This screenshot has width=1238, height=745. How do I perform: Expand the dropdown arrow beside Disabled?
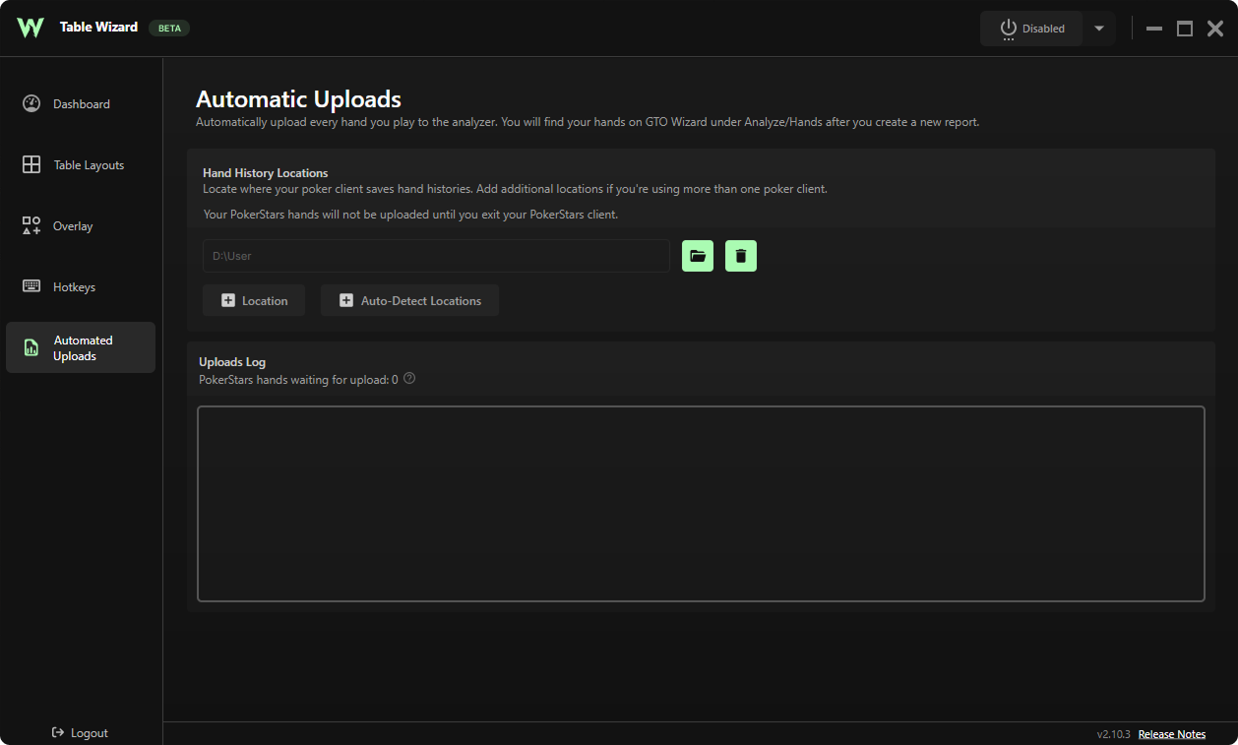1099,29
